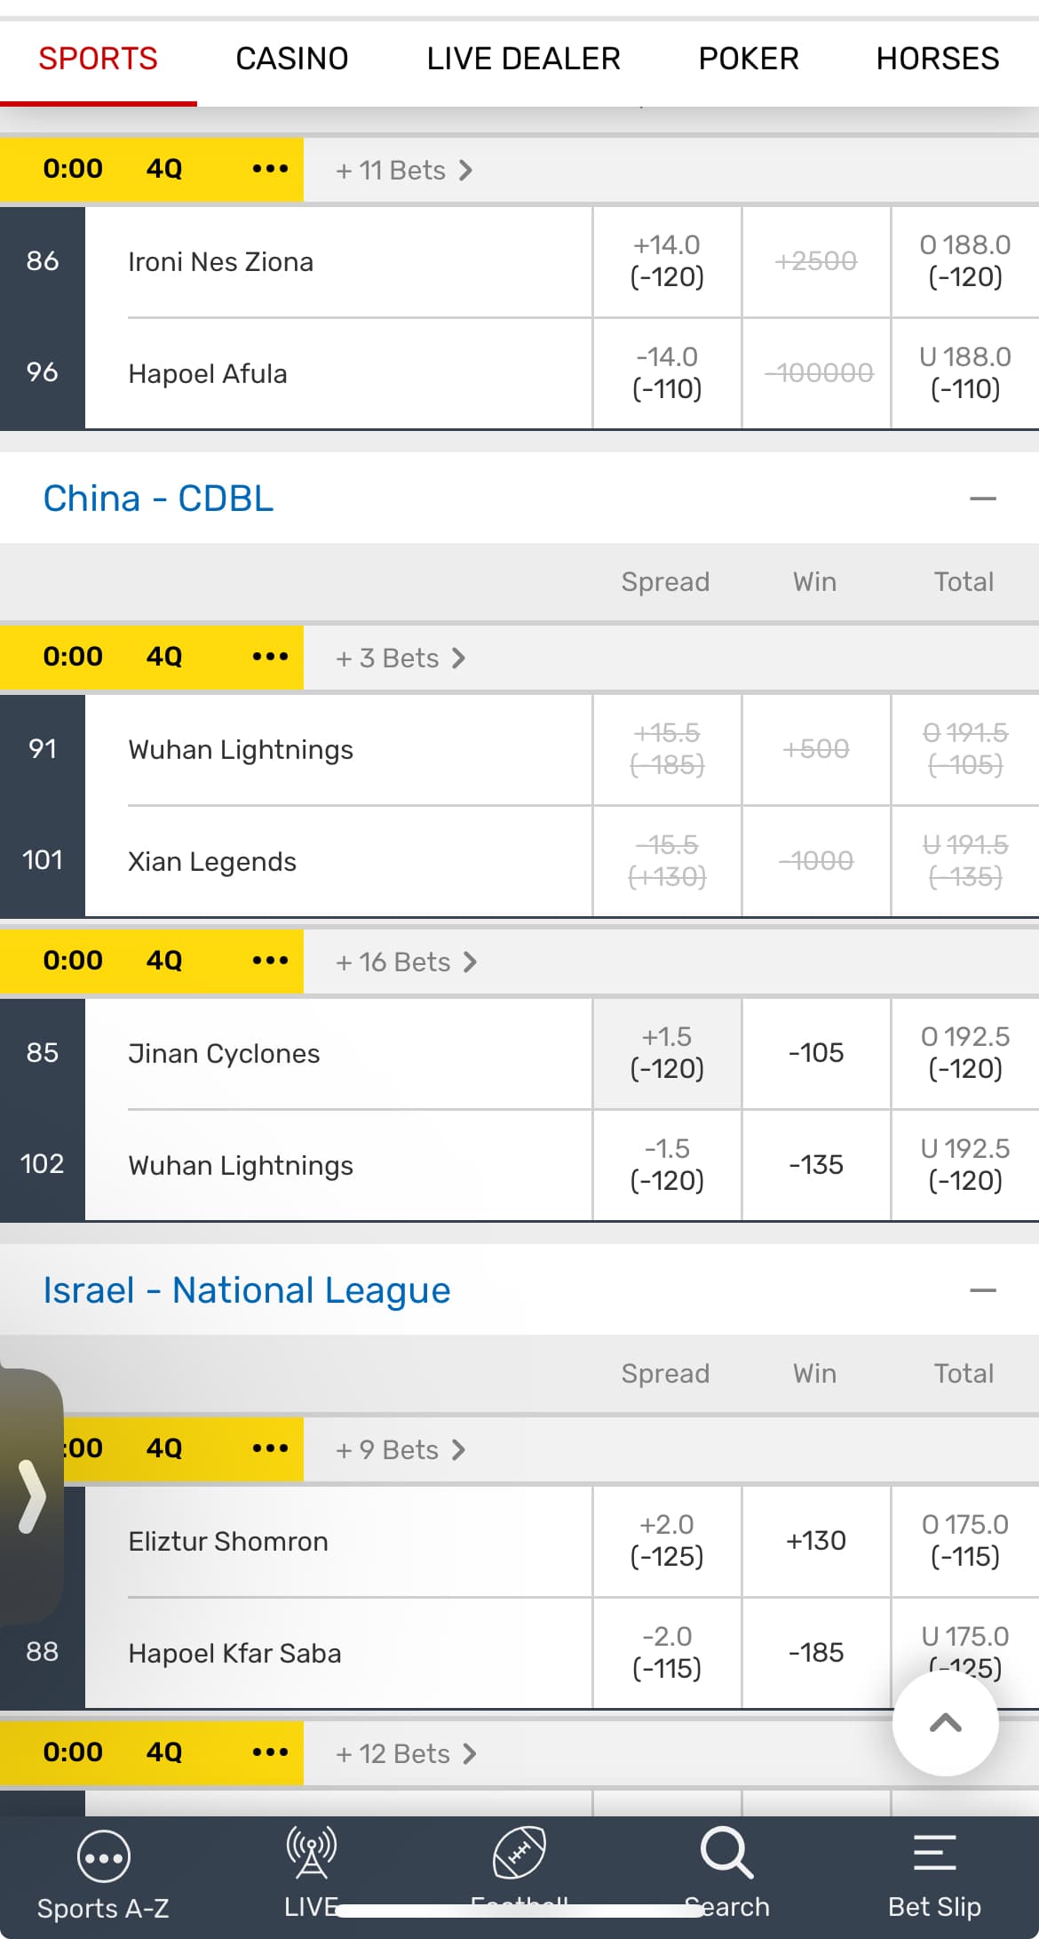Select Jinan Cyclones +1.5 spread bet
Viewport: 1039px width, 1939px height.
667,1053
